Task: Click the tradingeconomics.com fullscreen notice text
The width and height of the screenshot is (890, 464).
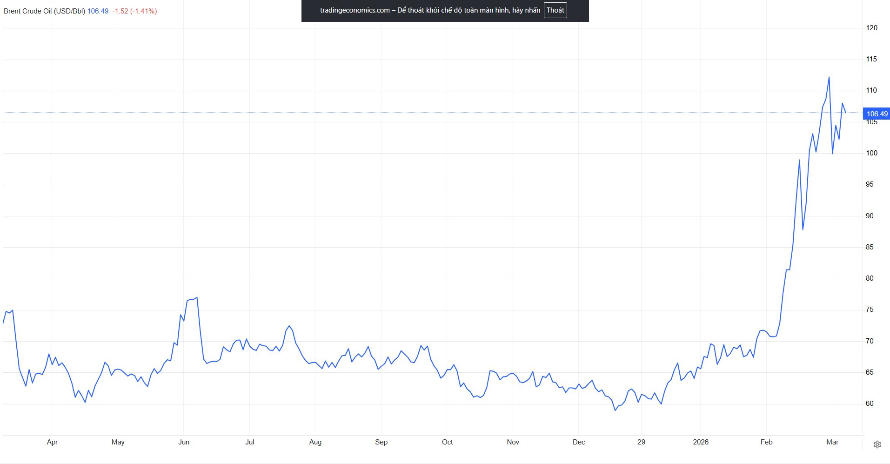Action: point(430,10)
